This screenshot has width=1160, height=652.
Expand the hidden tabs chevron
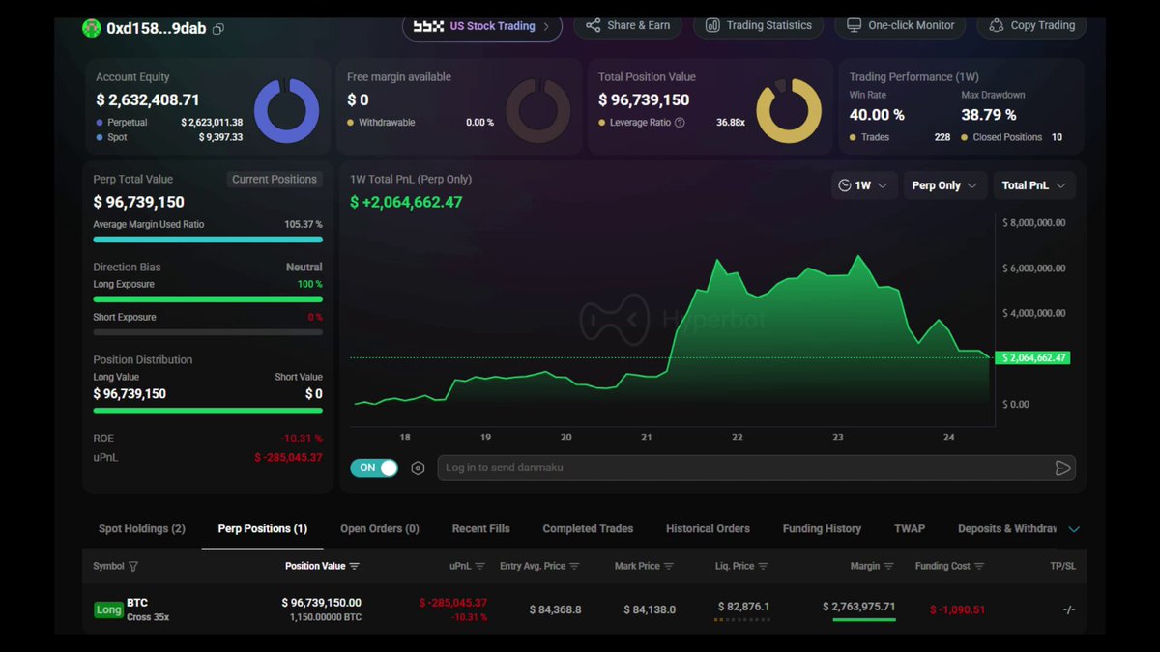(x=1074, y=529)
